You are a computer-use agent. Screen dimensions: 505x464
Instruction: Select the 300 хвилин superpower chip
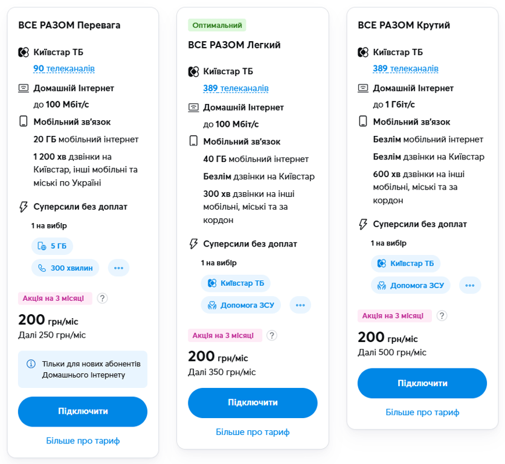(x=66, y=268)
